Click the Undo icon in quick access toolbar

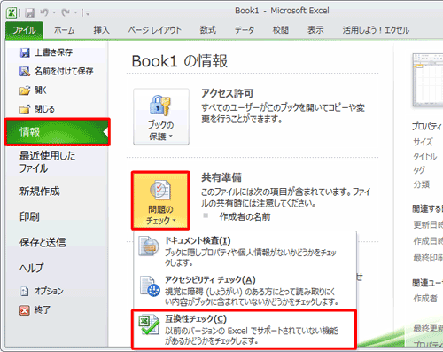click(x=44, y=12)
